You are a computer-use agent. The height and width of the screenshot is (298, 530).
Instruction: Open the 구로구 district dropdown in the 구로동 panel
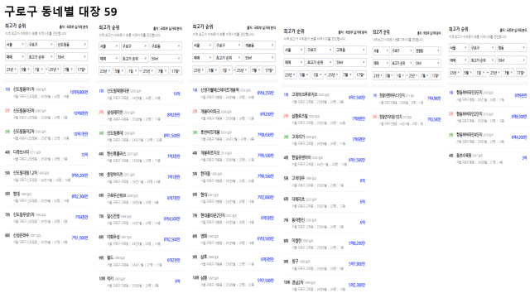(134, 46)
